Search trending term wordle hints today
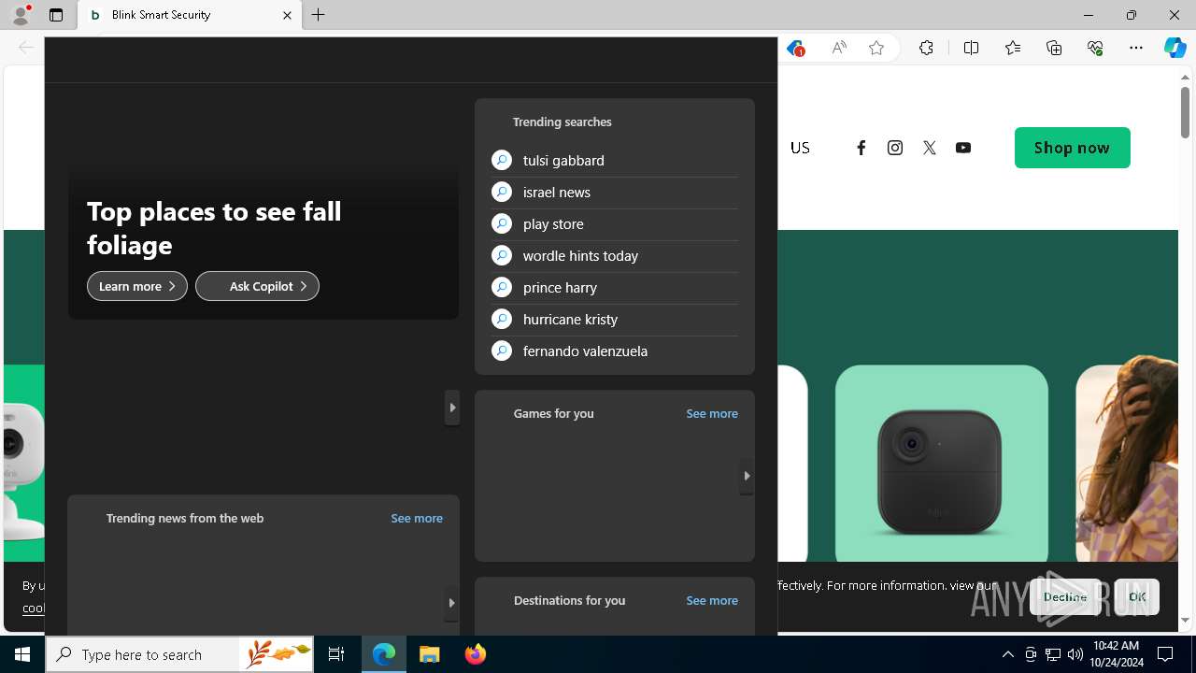Image resolution: width=1196 pixels, height=673 pixels. pyautogui.click(x=580, y=256)
